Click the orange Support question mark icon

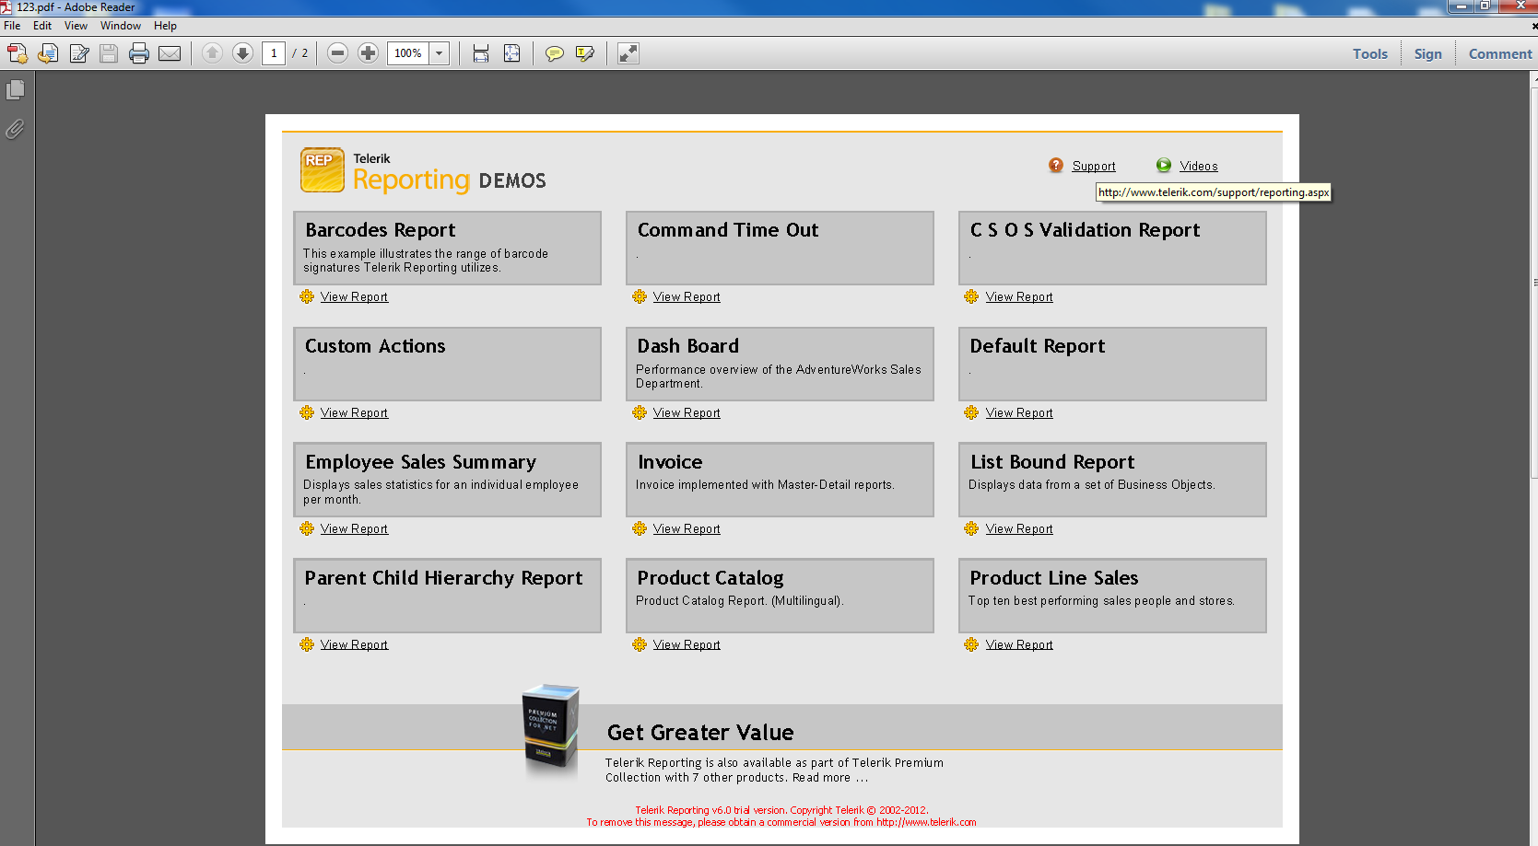(1056, 166)
